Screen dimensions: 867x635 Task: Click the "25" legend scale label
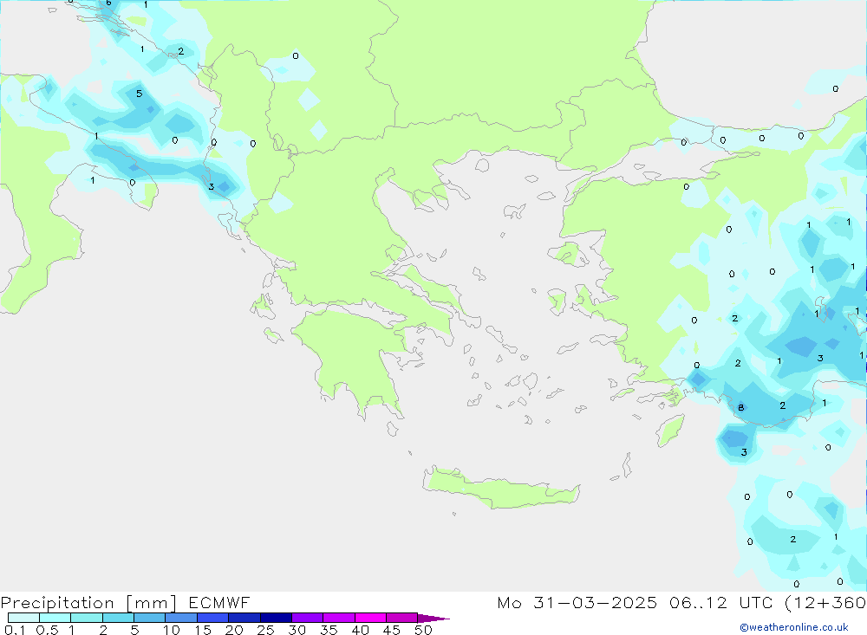266,630
